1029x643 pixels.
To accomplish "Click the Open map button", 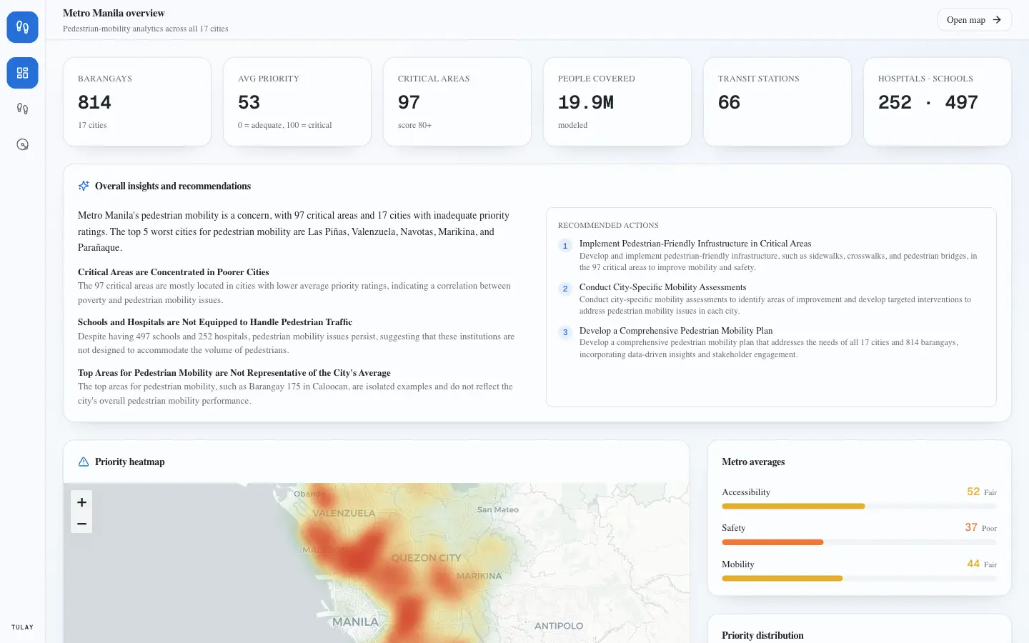I will click(974, 20).
